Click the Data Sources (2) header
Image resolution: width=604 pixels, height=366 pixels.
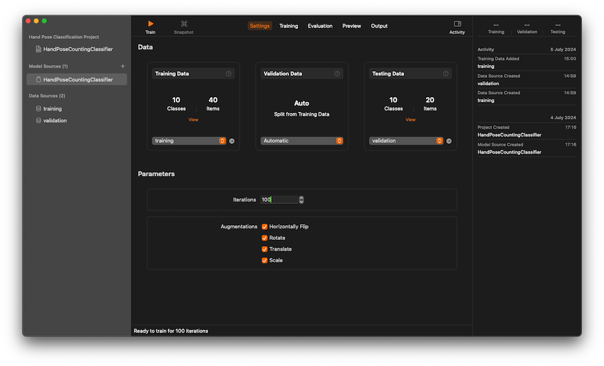[47, 96]
